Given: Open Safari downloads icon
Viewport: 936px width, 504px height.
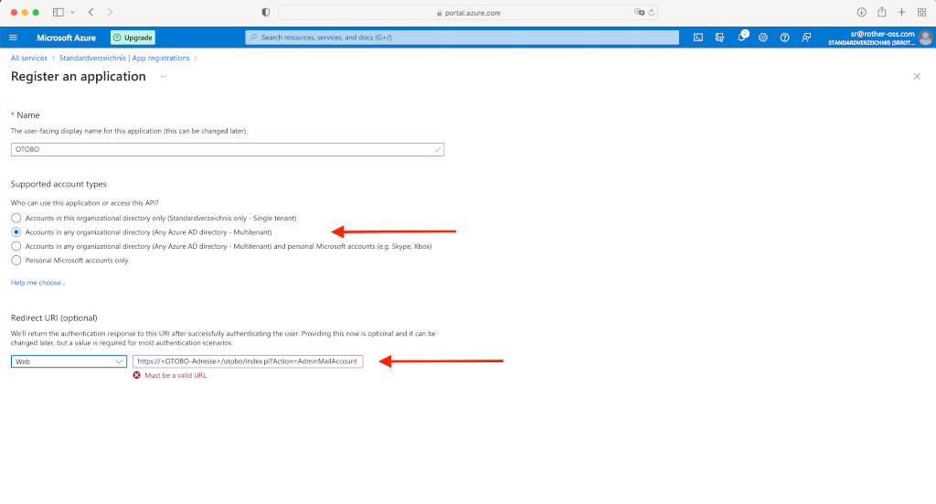Looking at the screenshot, I should point(861,12).
